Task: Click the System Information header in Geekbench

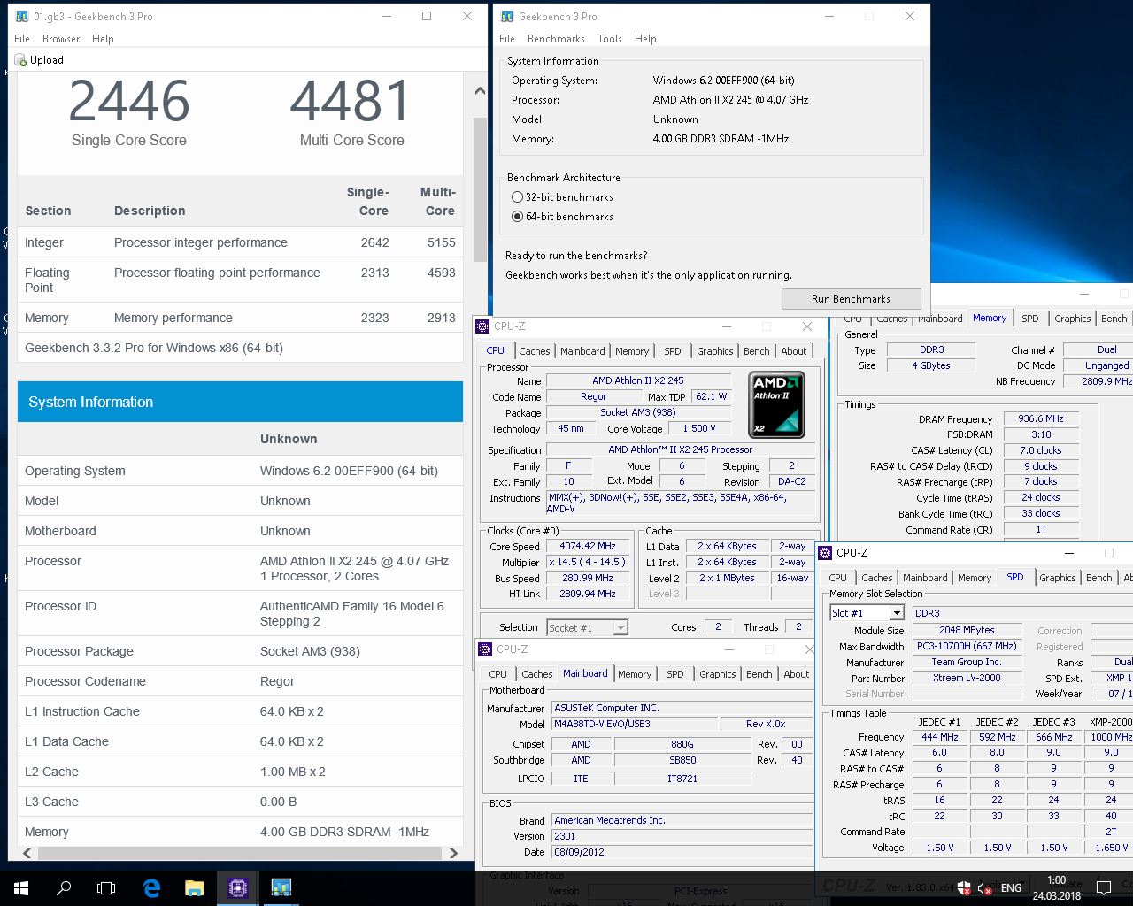Action: tap(240, 402)
